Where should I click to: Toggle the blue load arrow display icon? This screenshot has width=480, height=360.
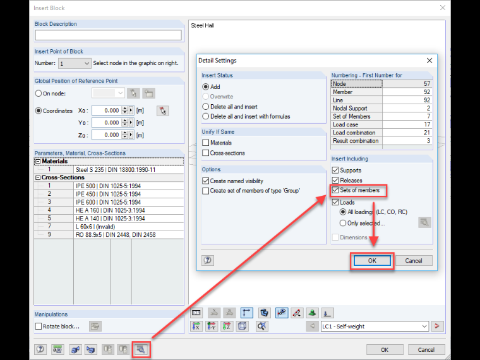[327, 313]
